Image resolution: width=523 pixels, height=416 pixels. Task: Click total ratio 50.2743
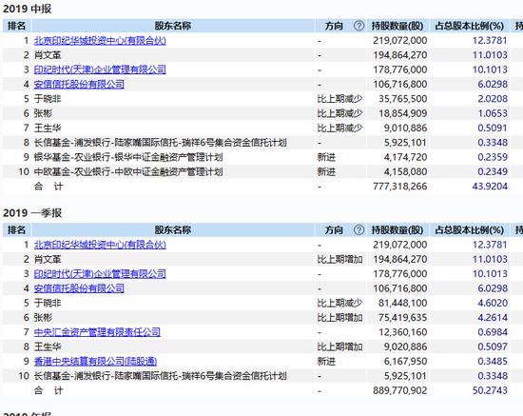point(490,390)
